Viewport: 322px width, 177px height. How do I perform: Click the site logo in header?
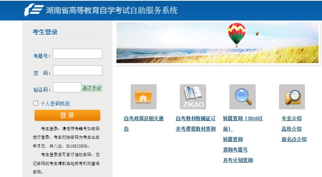pos(33,10)
